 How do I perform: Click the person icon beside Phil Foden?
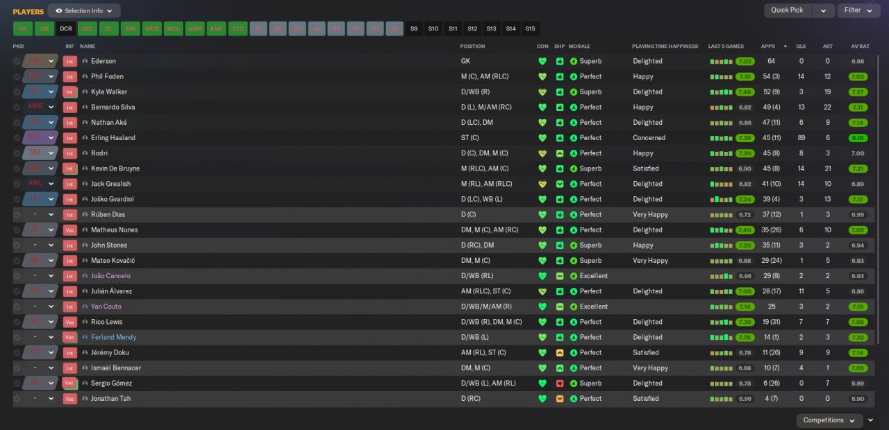[85, 76]
